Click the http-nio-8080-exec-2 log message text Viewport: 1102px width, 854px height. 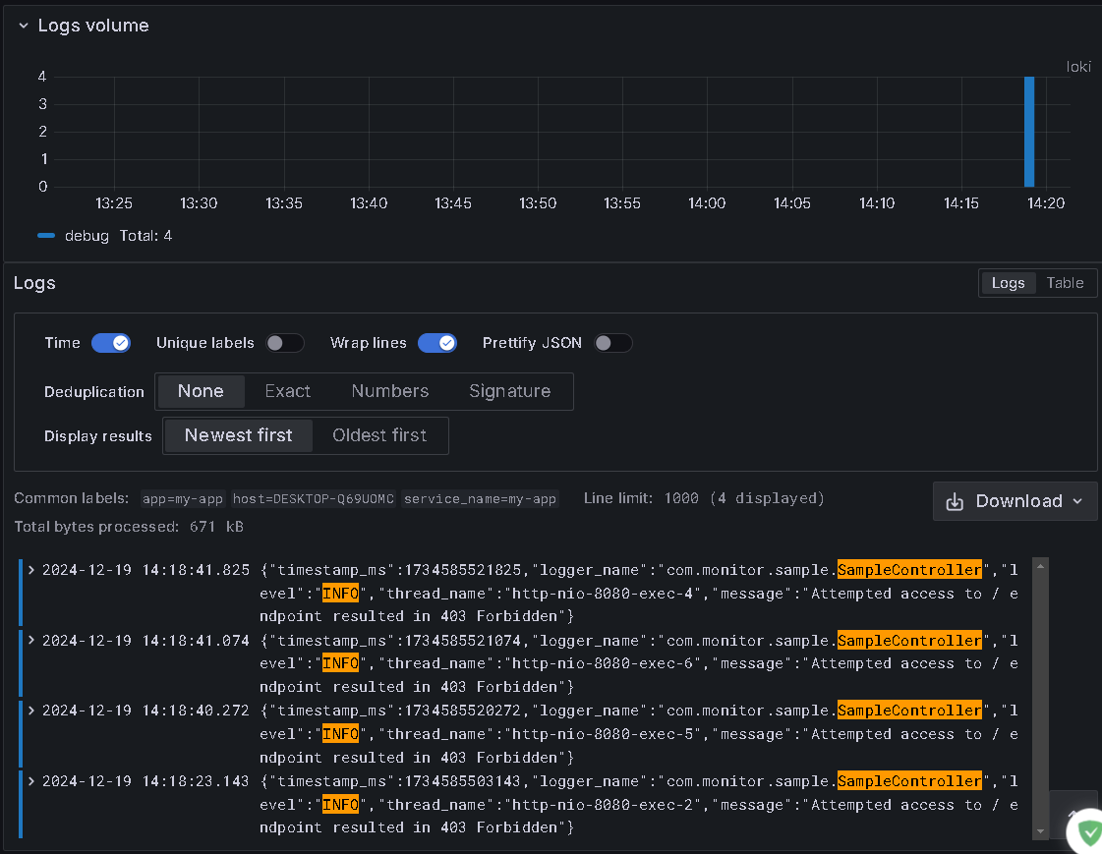point(639,804)
